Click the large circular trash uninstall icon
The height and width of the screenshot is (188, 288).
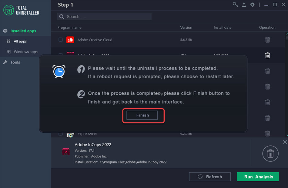click(270, 154)
